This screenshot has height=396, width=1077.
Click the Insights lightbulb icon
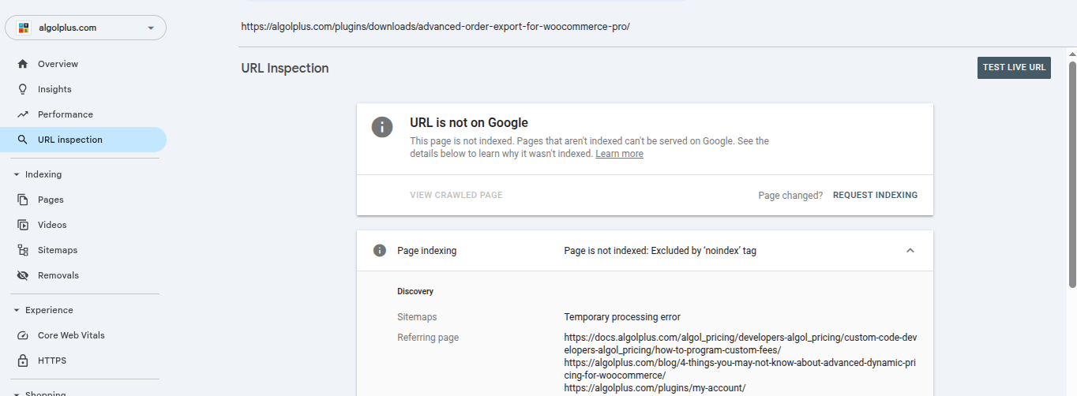point(23,89)
